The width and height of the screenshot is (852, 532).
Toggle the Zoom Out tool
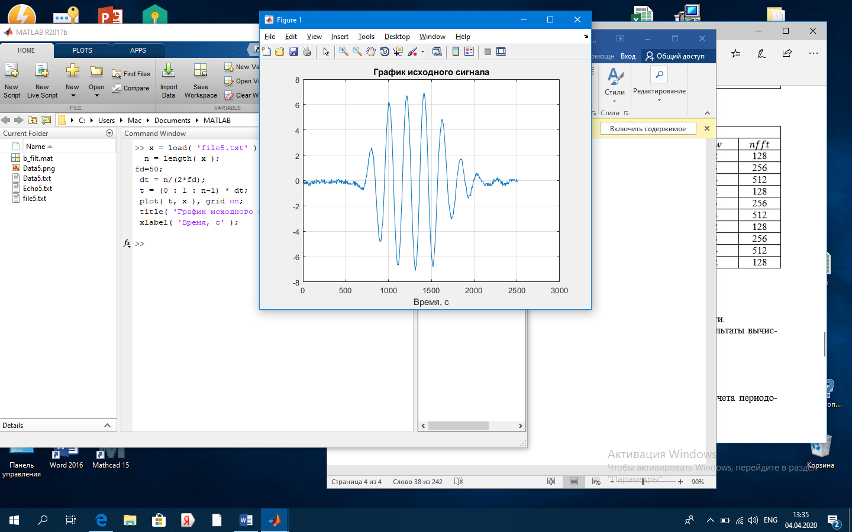(357, 52)
